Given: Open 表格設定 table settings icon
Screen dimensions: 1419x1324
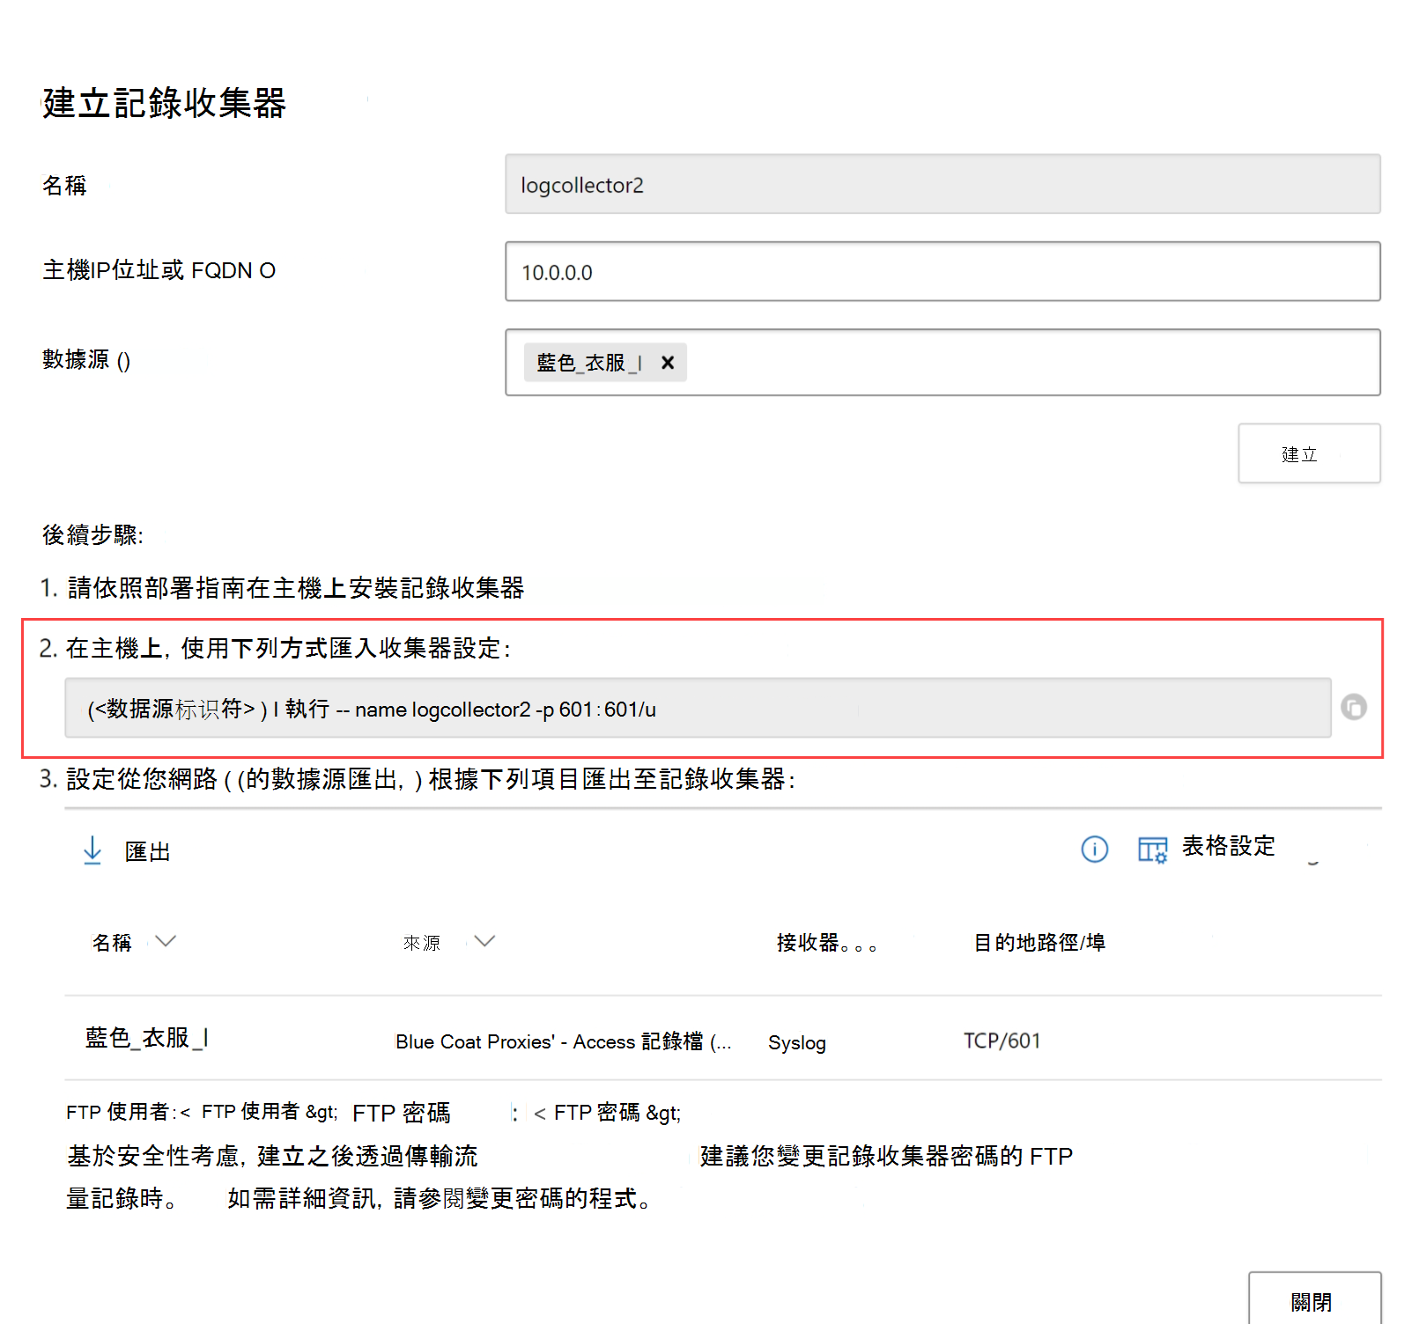Looking at the screenshot, I should coord(1152,850).
